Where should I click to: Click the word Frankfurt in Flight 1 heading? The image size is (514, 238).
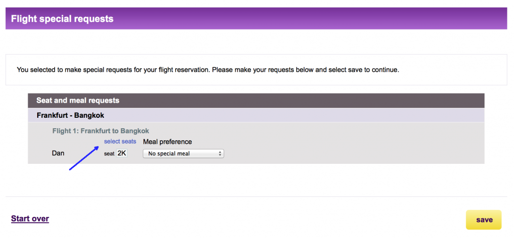[96, 131]
